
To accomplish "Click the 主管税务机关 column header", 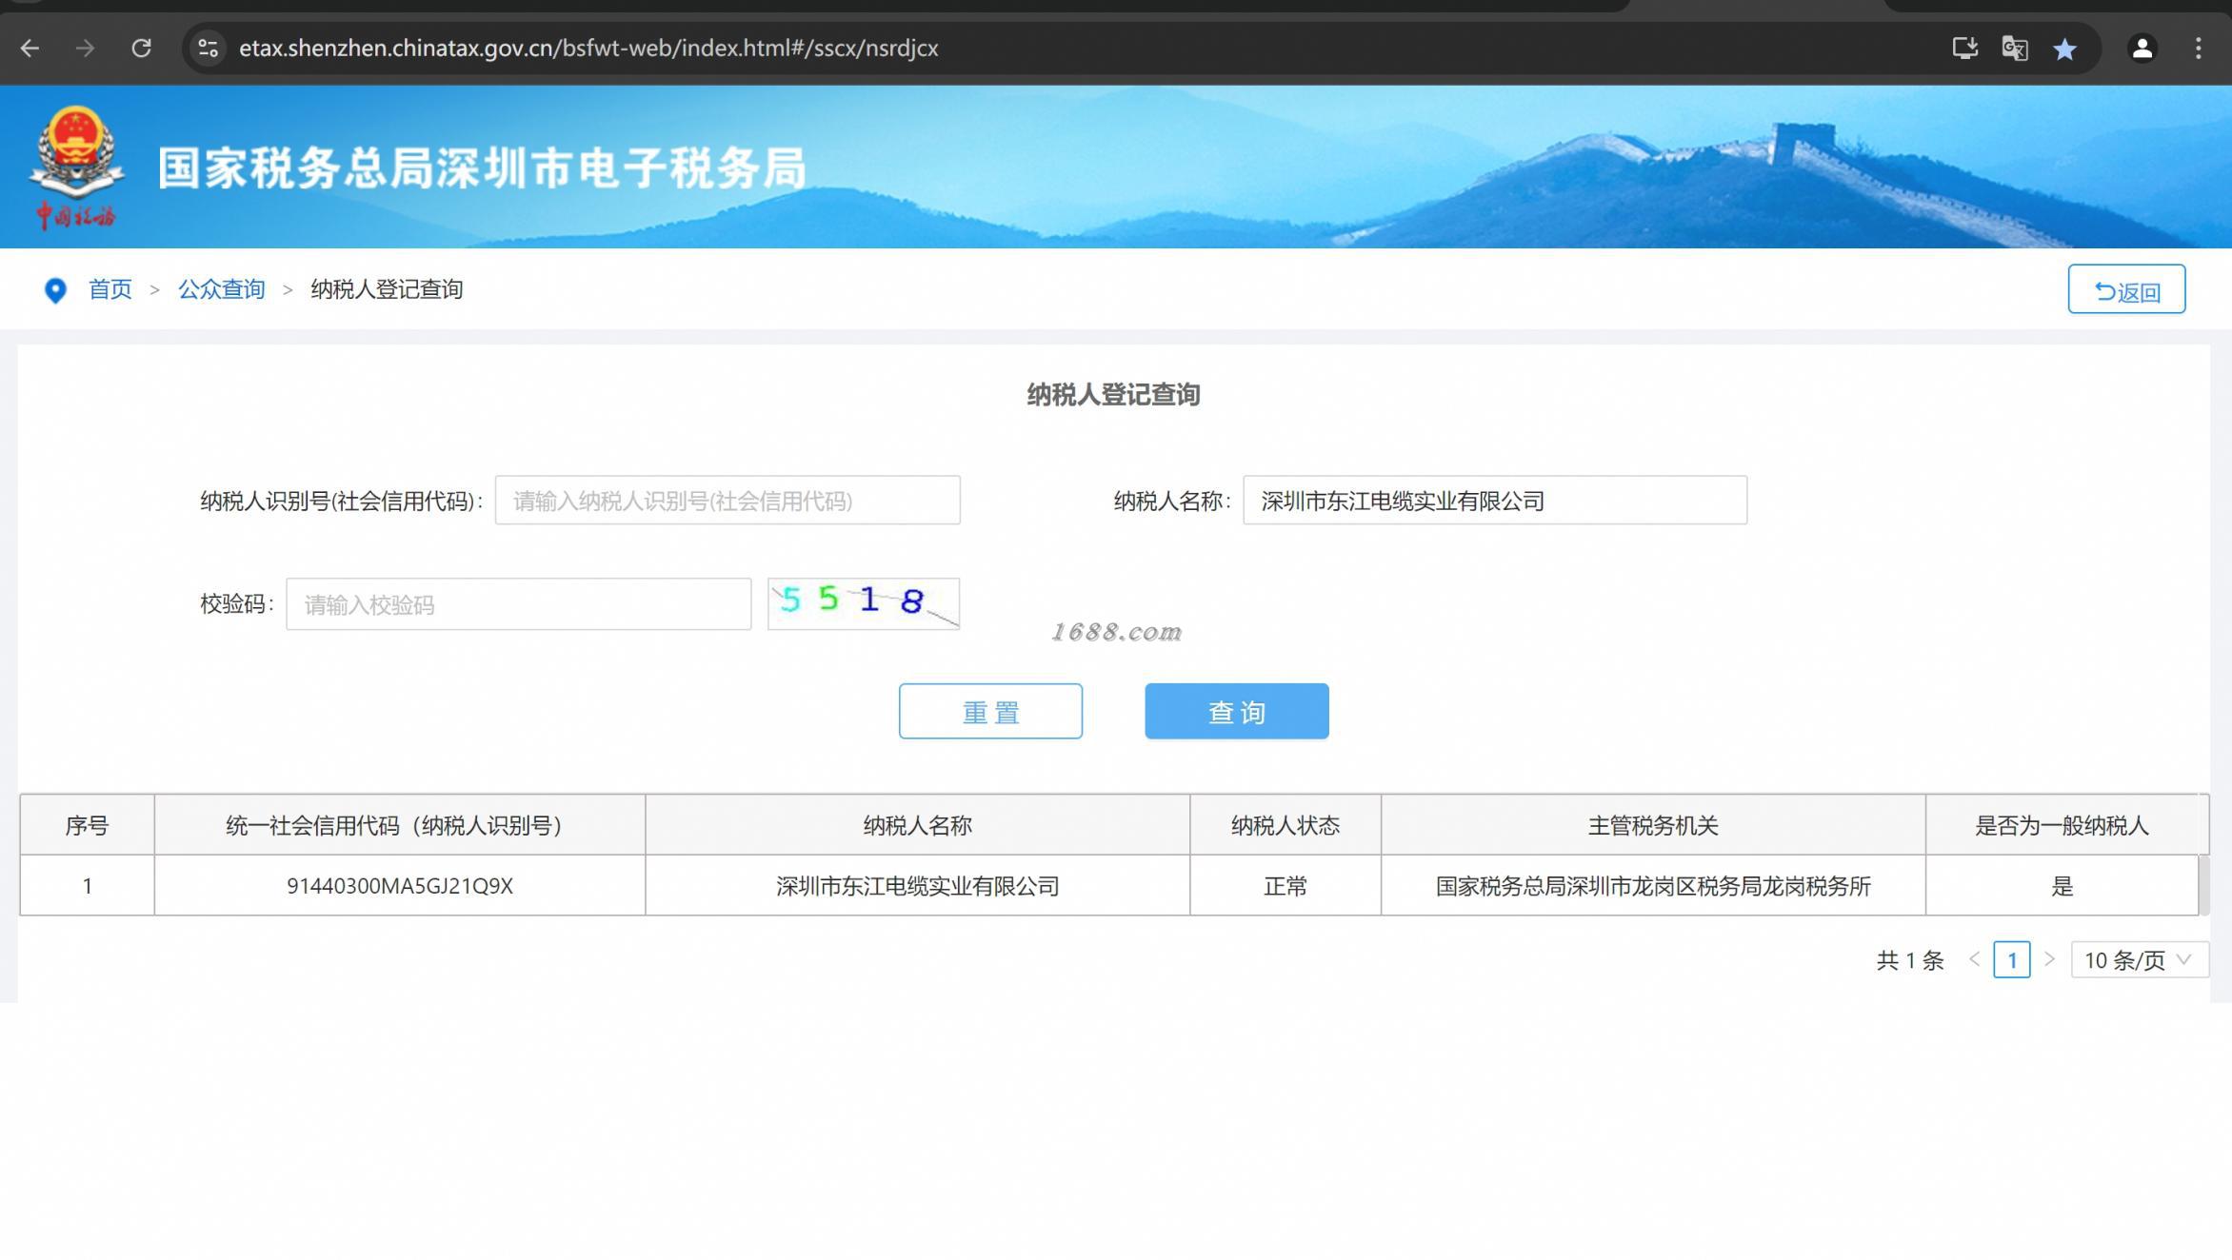I will (x=1653, y=825).
